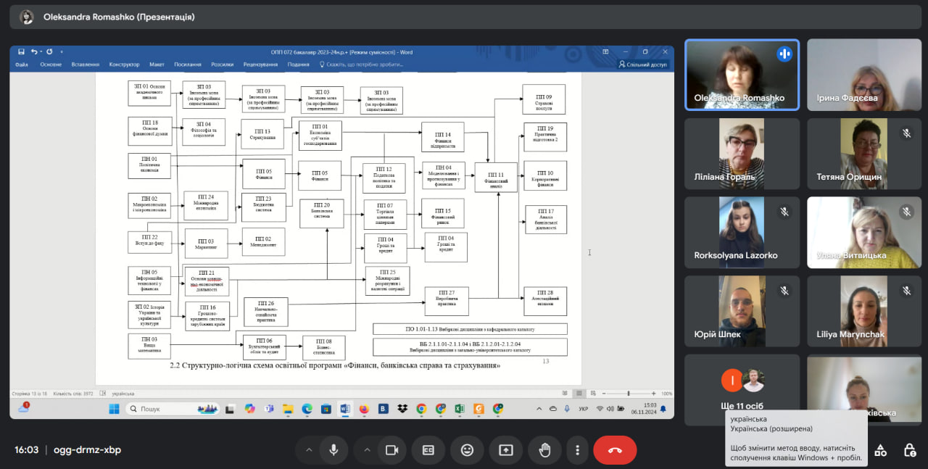Click the present screen icon
Image resolution: width=928 pixels, height=469 pixels.
point(505,450)
